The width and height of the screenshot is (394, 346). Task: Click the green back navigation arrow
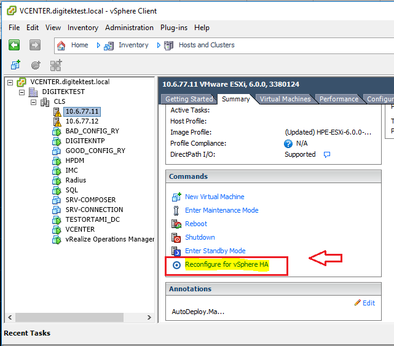click(14, 45)
